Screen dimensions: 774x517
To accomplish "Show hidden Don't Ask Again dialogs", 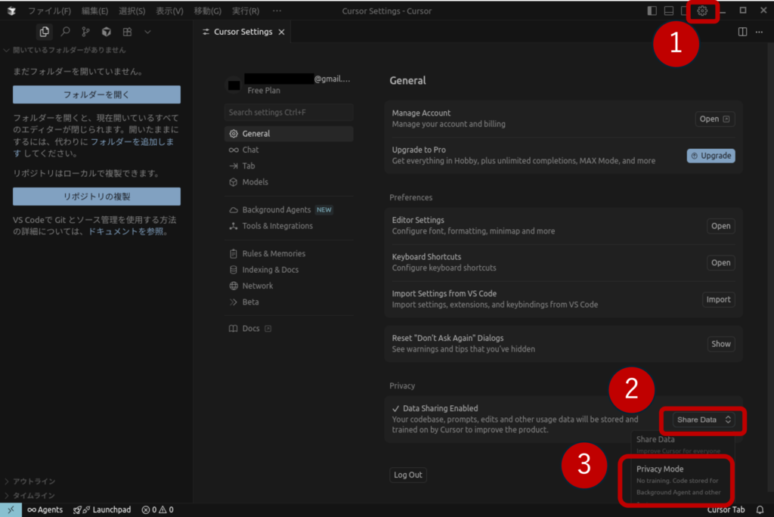I will [x=720, y=344].
